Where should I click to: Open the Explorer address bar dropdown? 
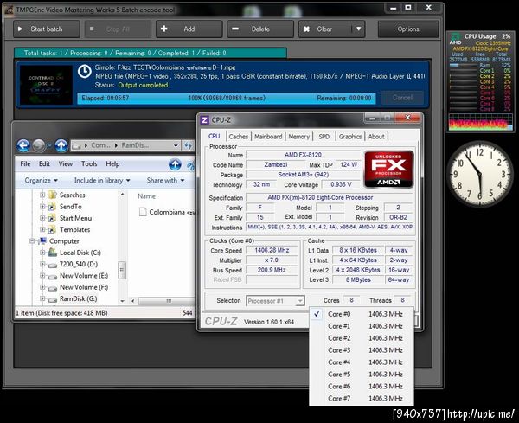(176, 145)
